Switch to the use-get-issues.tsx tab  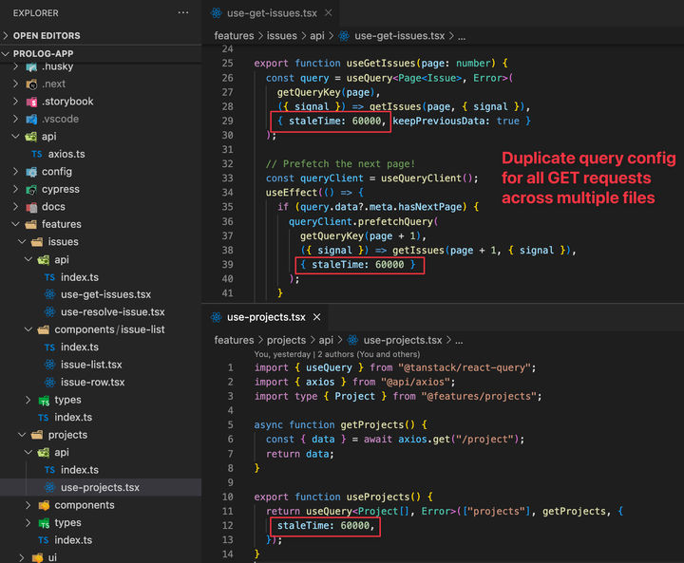click(273, 13)
